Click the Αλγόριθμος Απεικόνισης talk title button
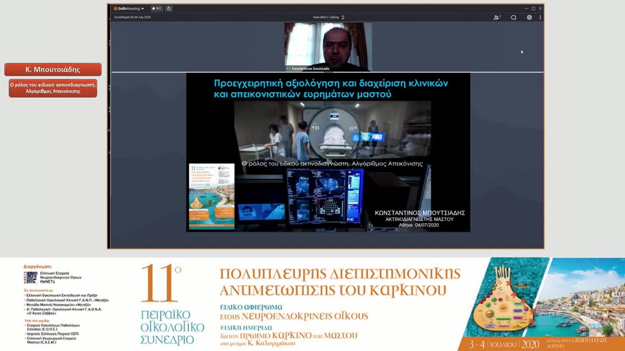Image resolution: width=625 pixels, height=351 pixels. click(x=52, y=88)
